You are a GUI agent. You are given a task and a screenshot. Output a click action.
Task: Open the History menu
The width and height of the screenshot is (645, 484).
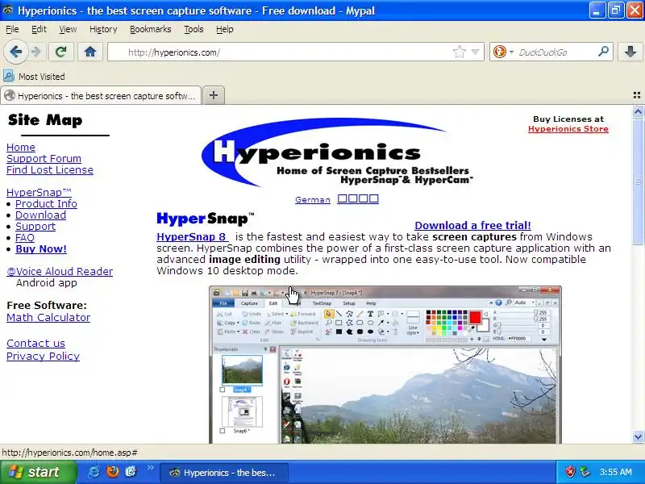pos(103,29)
